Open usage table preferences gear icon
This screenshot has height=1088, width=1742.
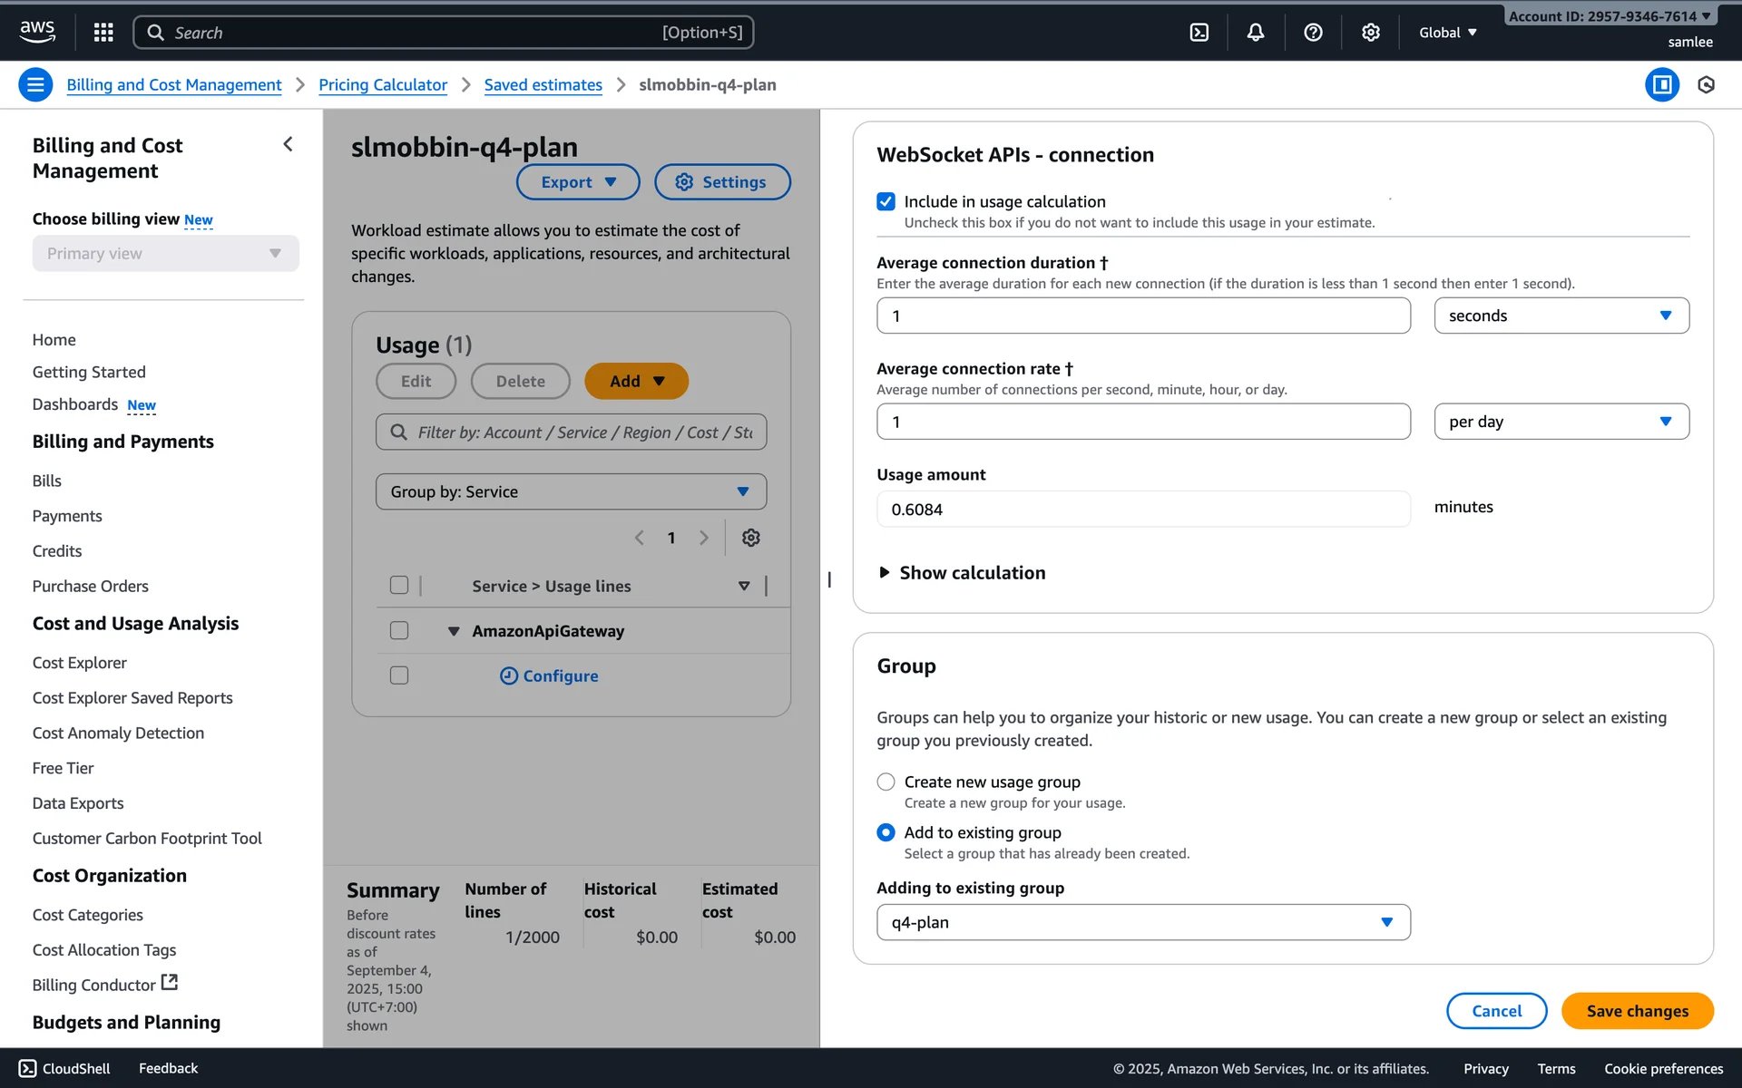tap(750, 538)
